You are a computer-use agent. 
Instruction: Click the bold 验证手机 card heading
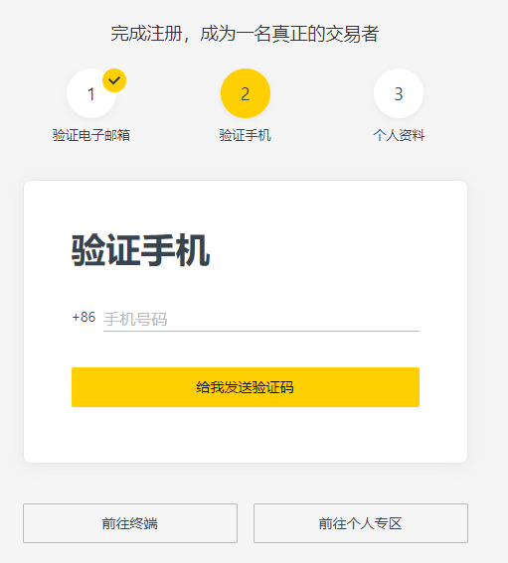(140, 250)
